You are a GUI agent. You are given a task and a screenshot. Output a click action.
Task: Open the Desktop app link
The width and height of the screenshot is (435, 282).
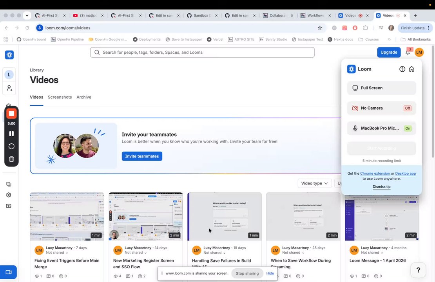coord(405,173)
